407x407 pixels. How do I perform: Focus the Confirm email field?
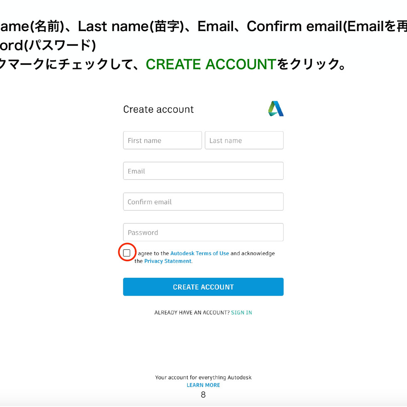(203, 202)
